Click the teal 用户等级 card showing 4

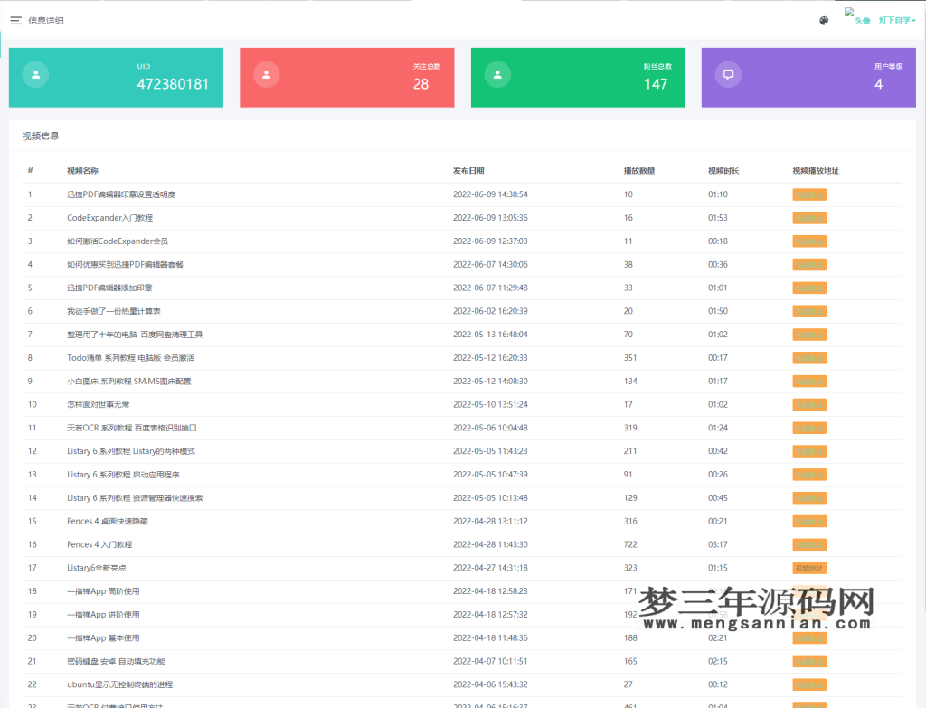point(808,78)
